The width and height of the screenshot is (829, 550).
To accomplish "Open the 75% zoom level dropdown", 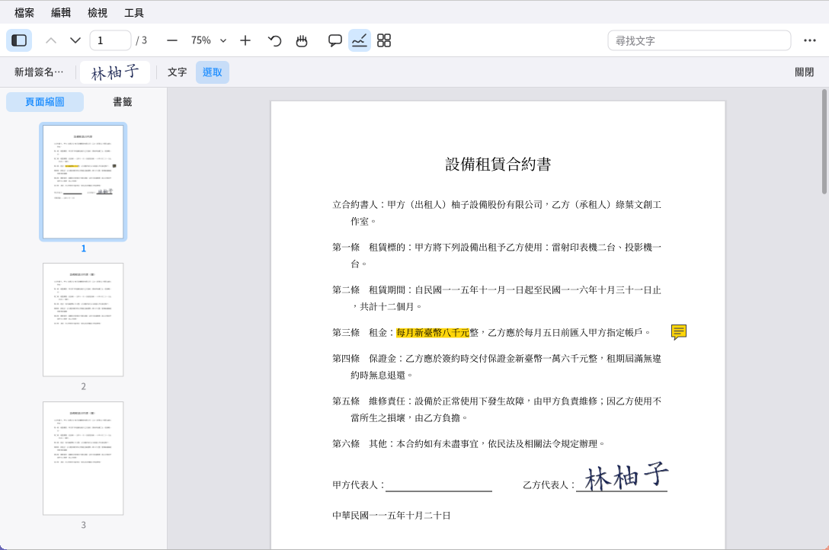I will tap(208, 40).
